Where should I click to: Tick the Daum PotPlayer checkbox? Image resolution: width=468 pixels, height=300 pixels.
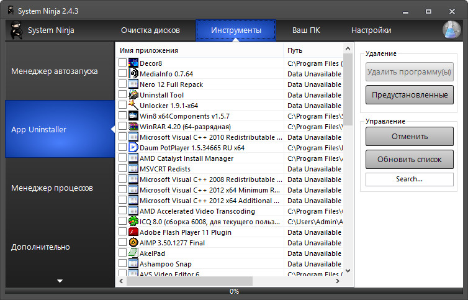122,147
